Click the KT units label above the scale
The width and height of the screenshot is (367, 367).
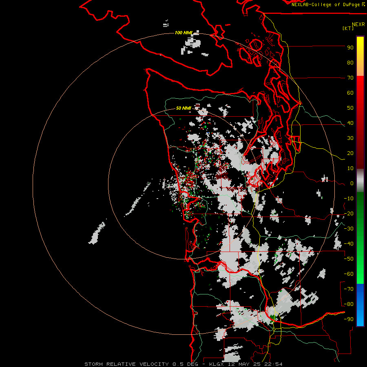pos(348,28)
